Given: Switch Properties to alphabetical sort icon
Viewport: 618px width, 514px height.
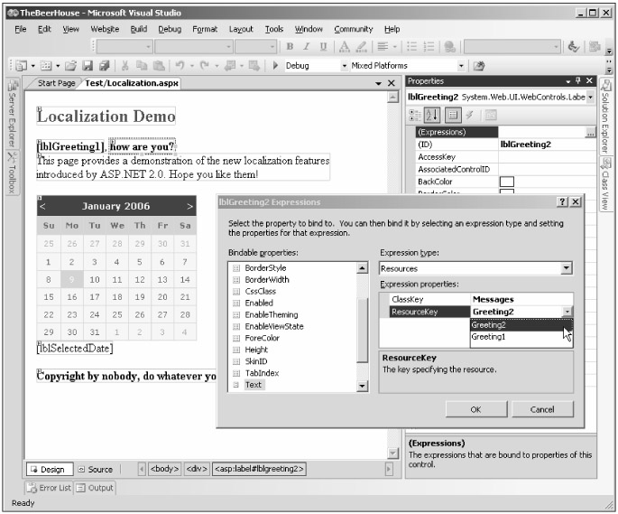Looking at the screenshot, I should [434, 115].
